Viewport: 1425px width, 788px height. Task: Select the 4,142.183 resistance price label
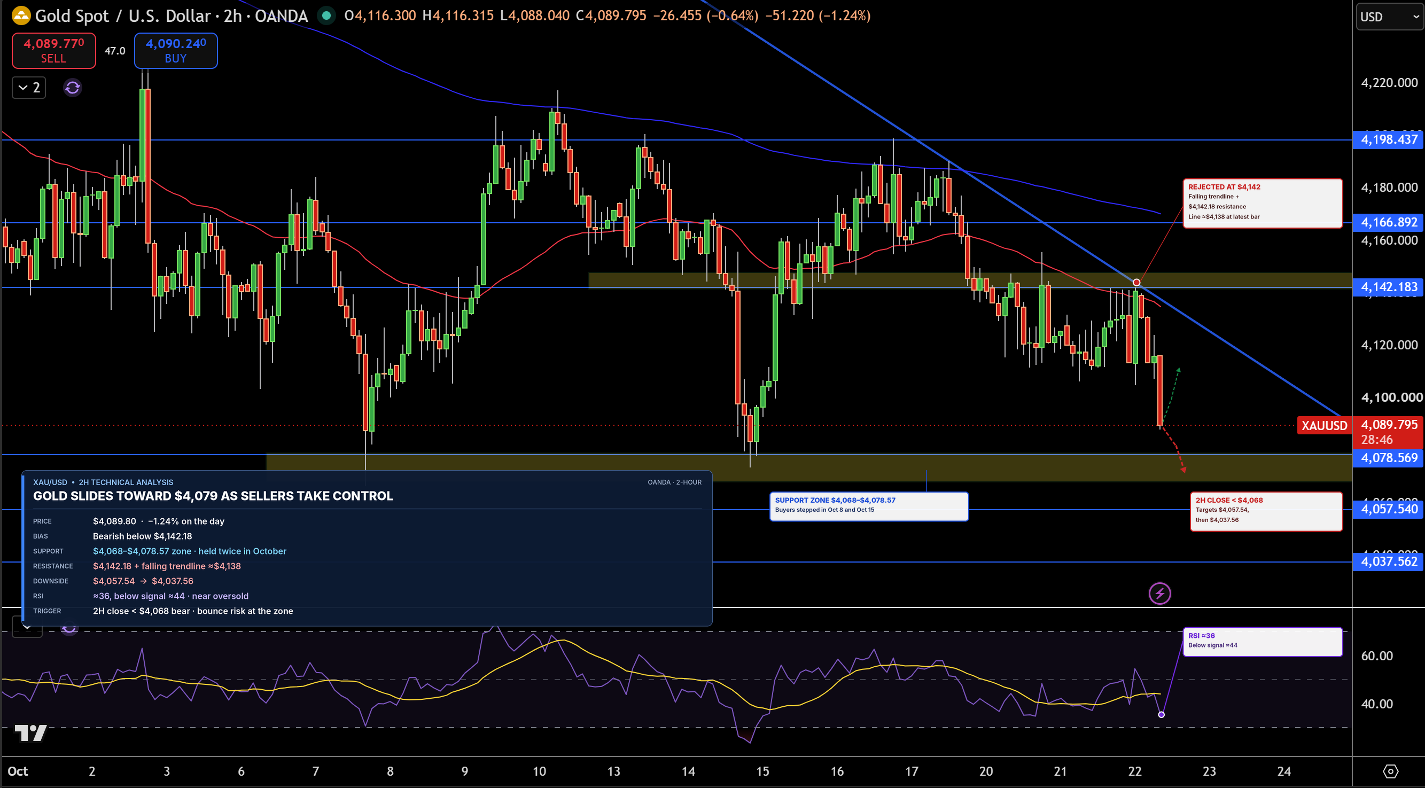[1388, 287]
